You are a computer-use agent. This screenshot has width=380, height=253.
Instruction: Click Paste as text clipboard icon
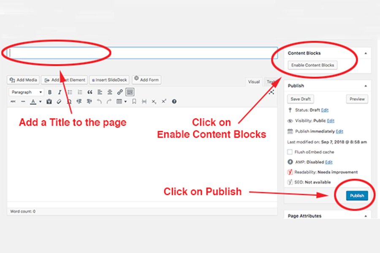(x=49, y=102)
